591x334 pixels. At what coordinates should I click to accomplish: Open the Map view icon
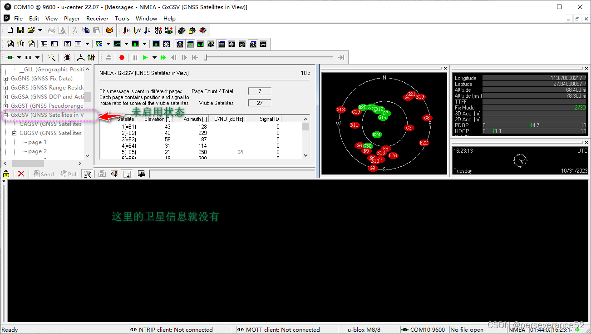click(x=99, y=44)
